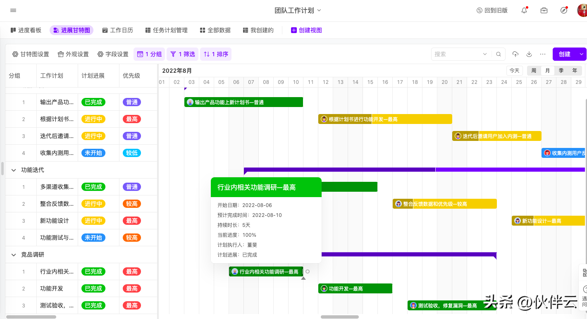
Task: Open the hamburger menu icon
Action: pyautogui.click(x=13, y=10)
